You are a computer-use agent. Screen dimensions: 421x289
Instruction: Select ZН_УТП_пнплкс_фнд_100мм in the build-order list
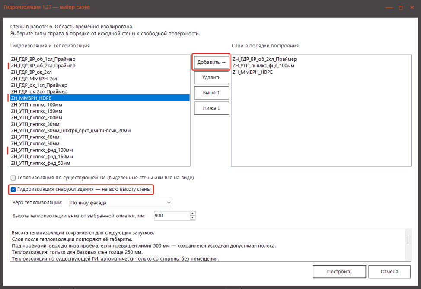tap(321, 66)
